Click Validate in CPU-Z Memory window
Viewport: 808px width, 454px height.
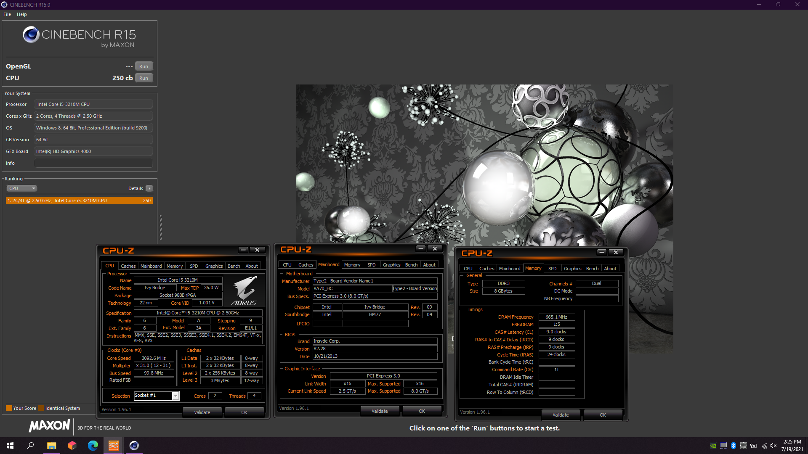point(561,415)
